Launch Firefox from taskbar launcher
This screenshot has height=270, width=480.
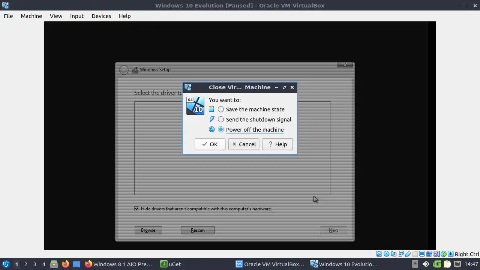point(65,264)
